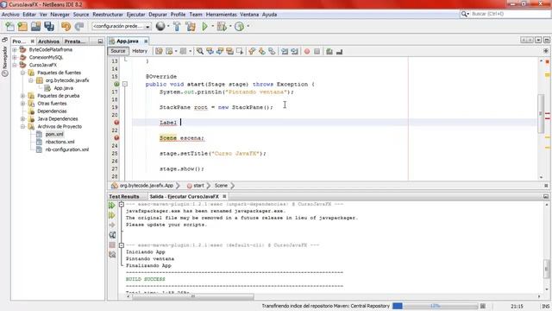This screenshot has height=311, width=552.
Task: Select the Dependencias node
Action: 52,111
